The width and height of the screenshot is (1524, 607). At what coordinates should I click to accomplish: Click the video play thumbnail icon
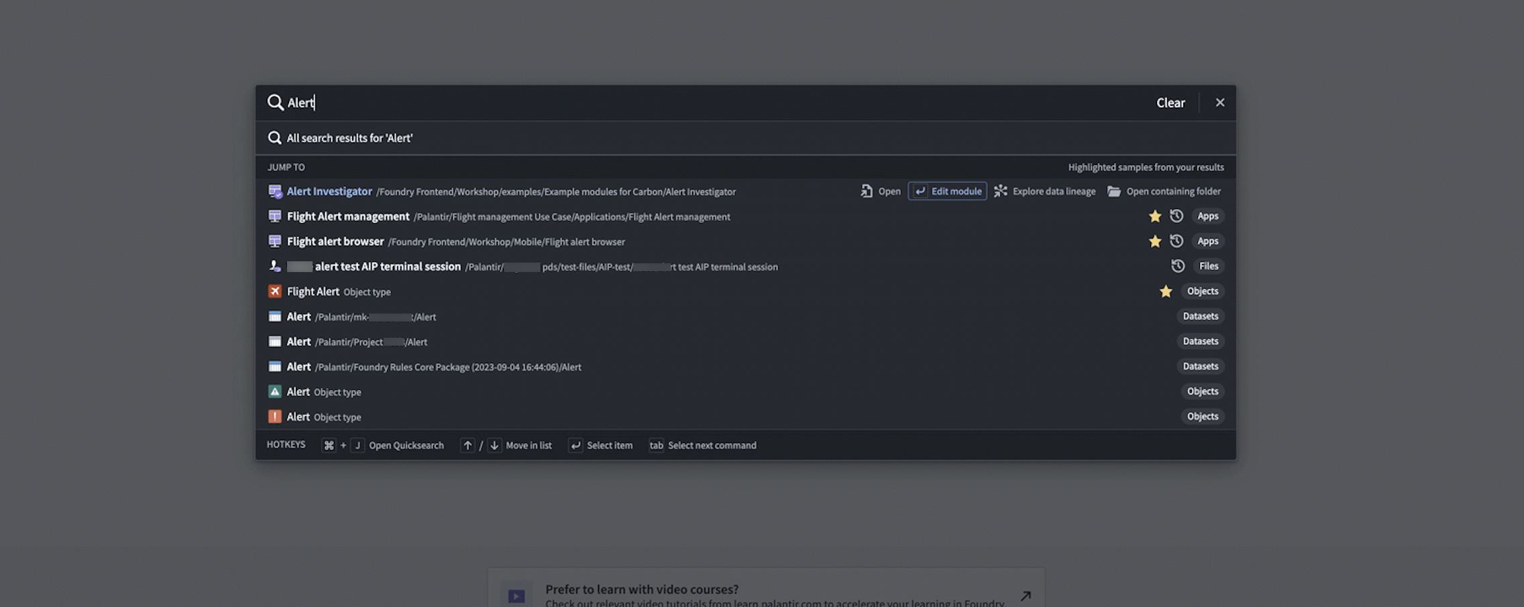coord(516,596)
